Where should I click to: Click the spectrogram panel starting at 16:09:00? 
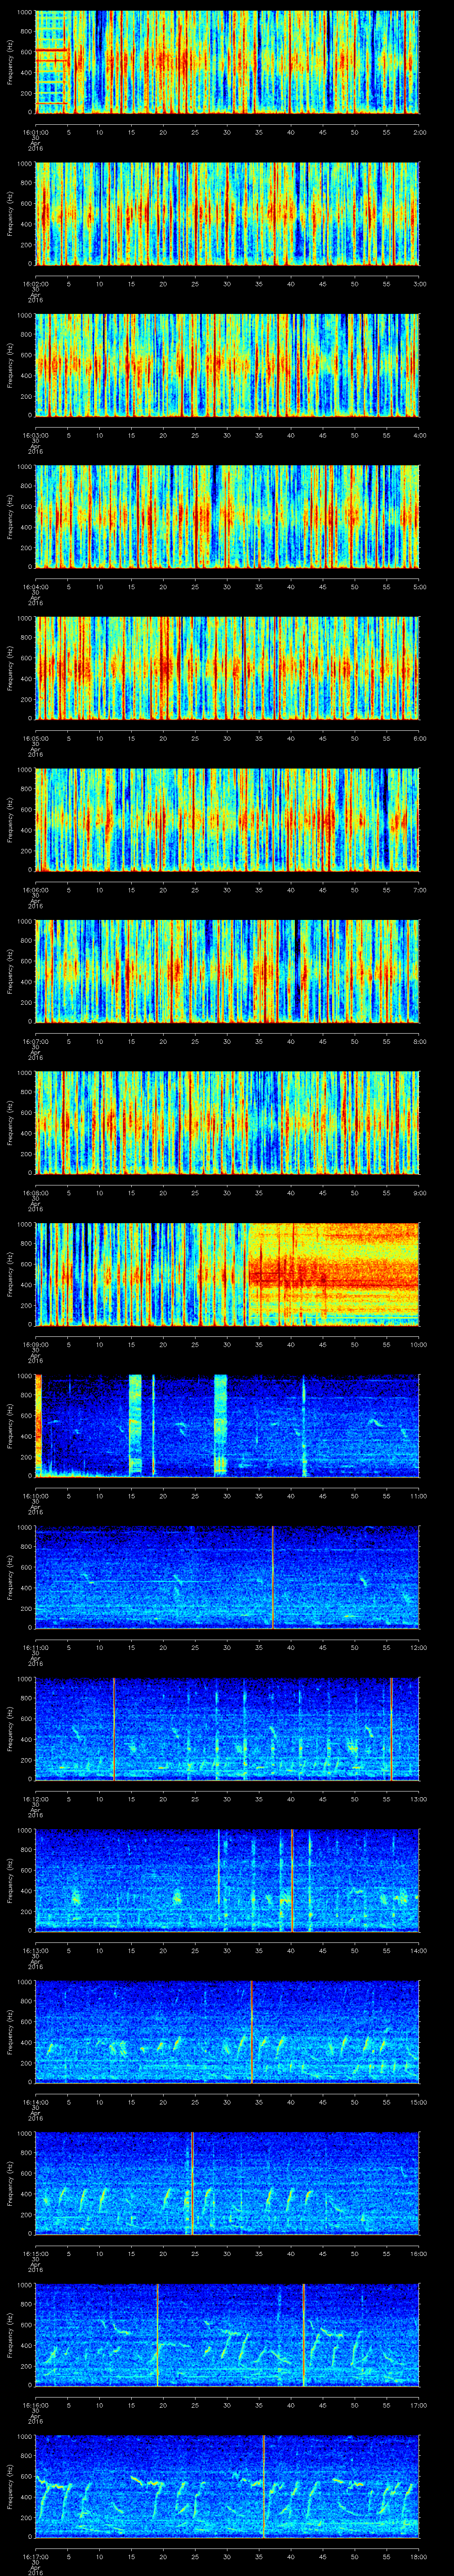(227, 1274)
